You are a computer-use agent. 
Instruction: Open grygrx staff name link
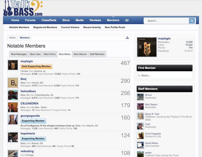(x=148, y=153)
